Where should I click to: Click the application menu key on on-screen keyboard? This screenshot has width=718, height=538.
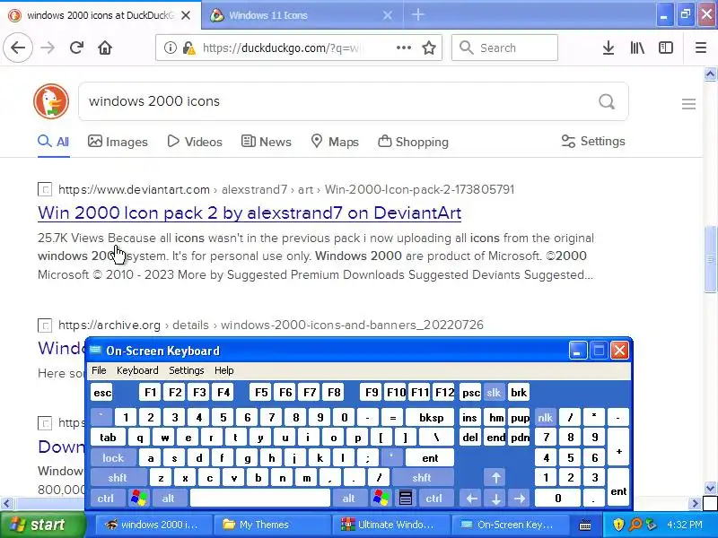406,498
